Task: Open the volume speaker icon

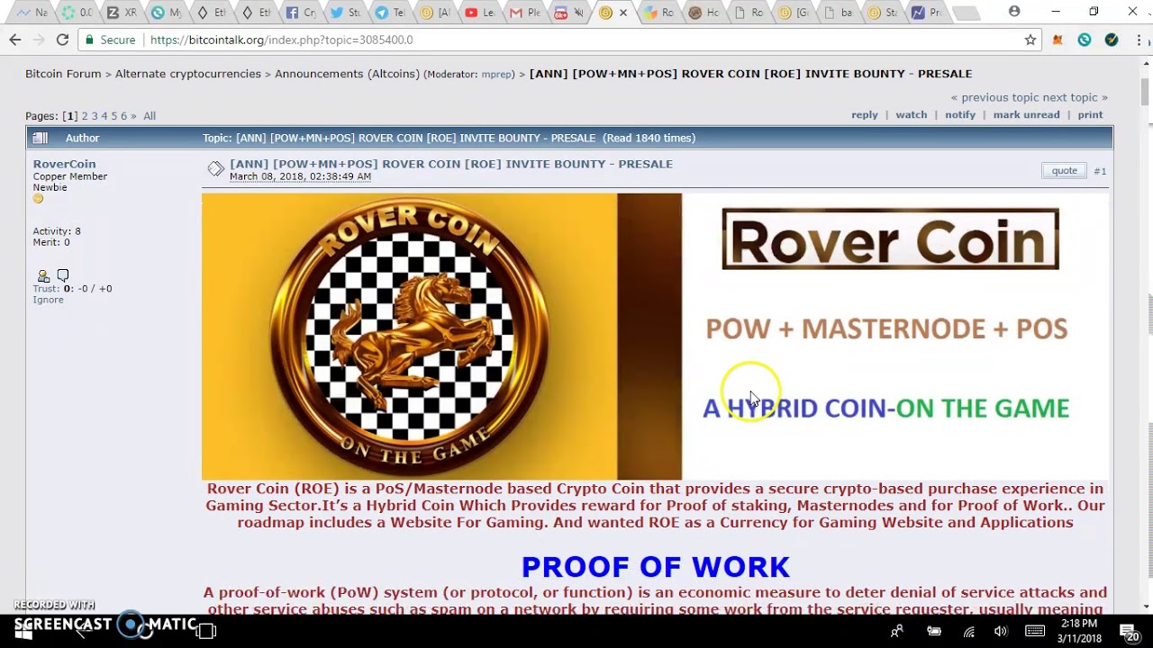Action: pos(1001,632)
